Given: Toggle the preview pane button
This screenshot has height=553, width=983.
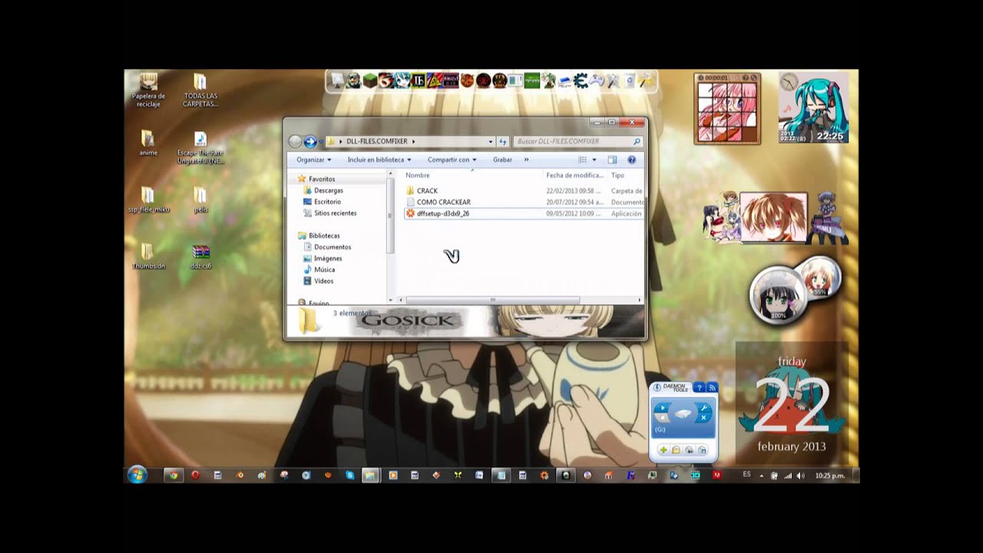Looking at the screenshot, I should point(612,160).
